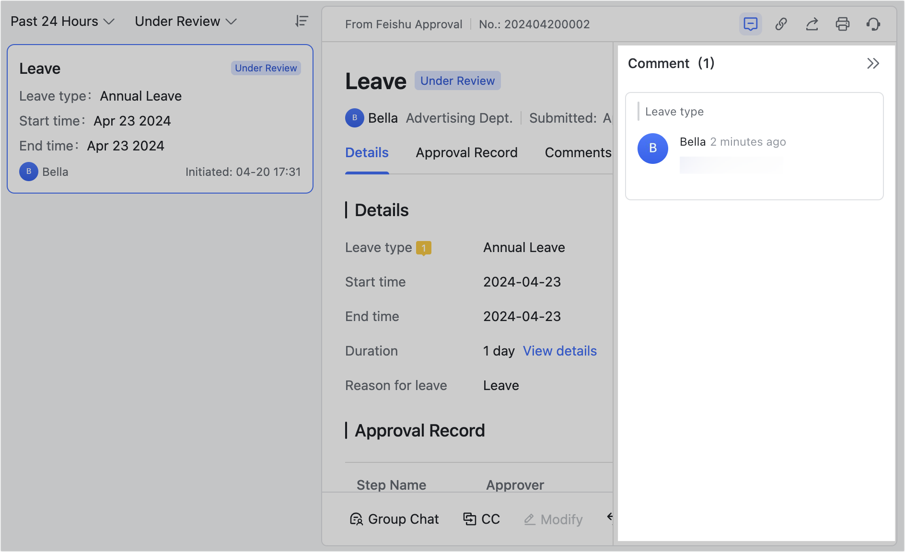Share the approval using the share arrow icon

point(812,23)
